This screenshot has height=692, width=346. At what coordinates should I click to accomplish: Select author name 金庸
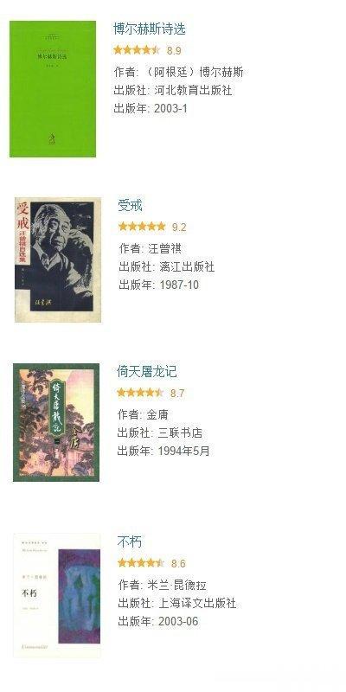pos(157,414)
